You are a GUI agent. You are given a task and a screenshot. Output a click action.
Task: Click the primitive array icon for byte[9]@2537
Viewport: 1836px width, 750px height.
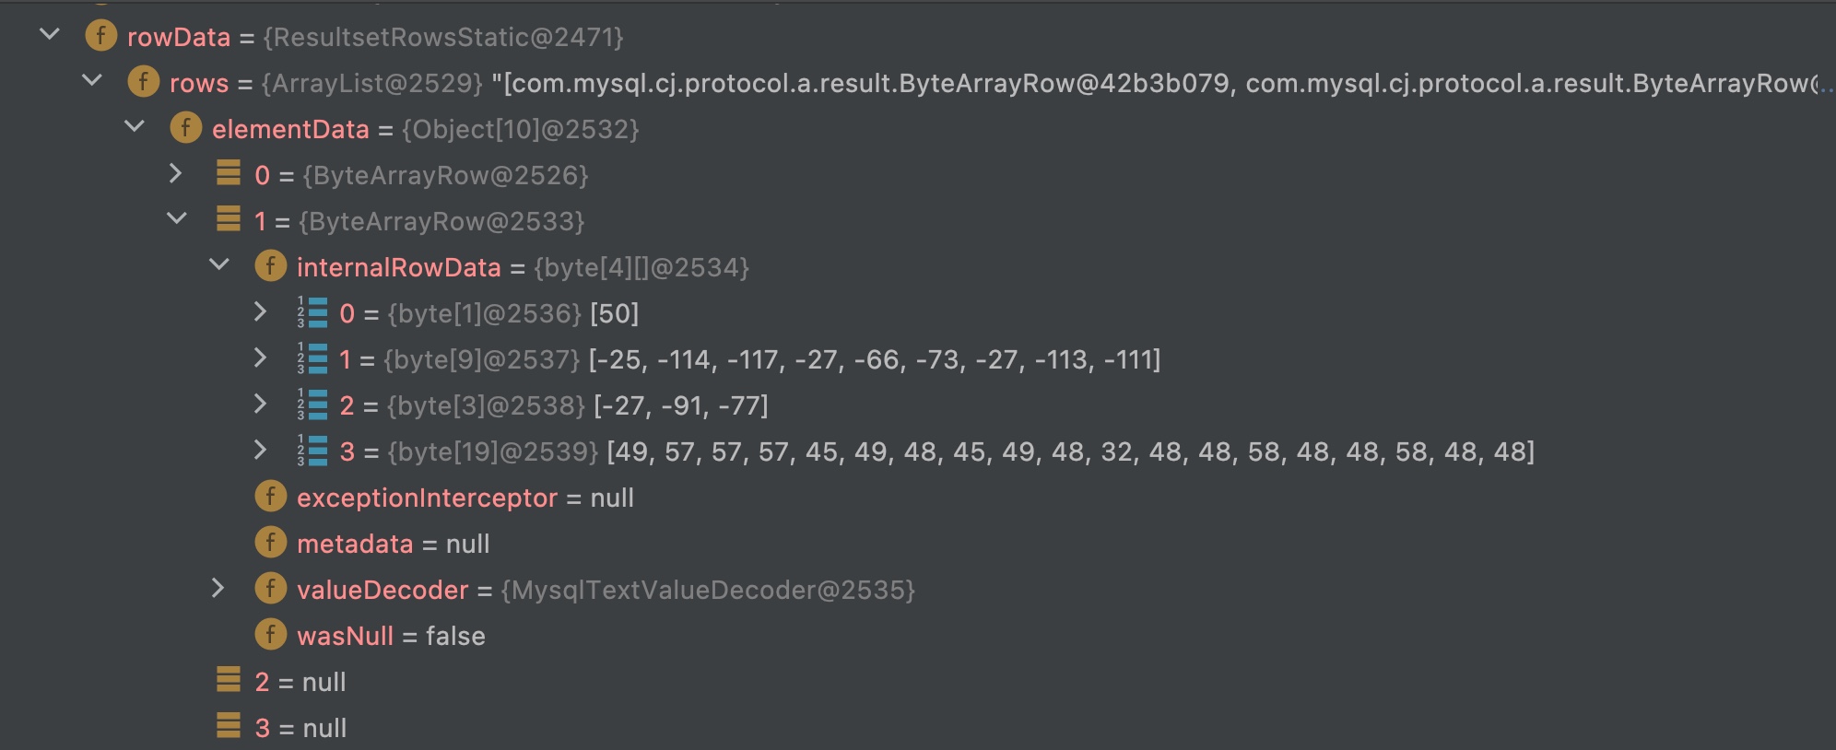click(312, 358)
